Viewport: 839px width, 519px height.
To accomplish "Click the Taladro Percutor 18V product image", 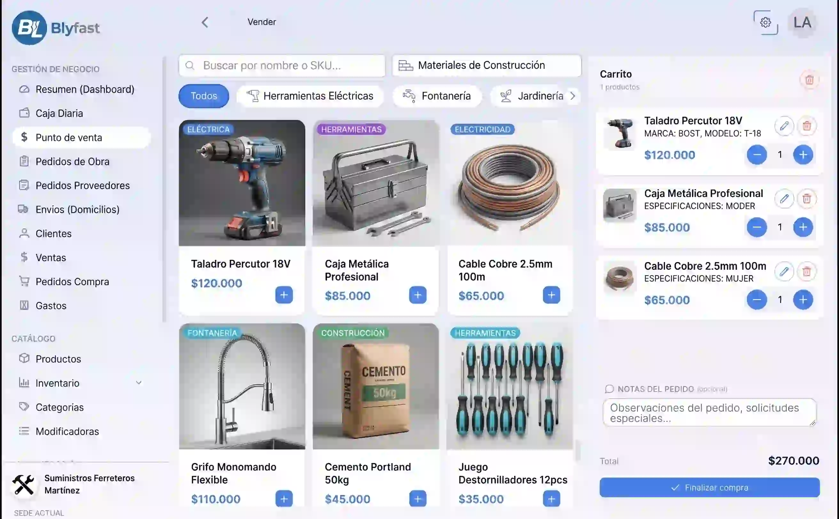I will coord(242,183).
